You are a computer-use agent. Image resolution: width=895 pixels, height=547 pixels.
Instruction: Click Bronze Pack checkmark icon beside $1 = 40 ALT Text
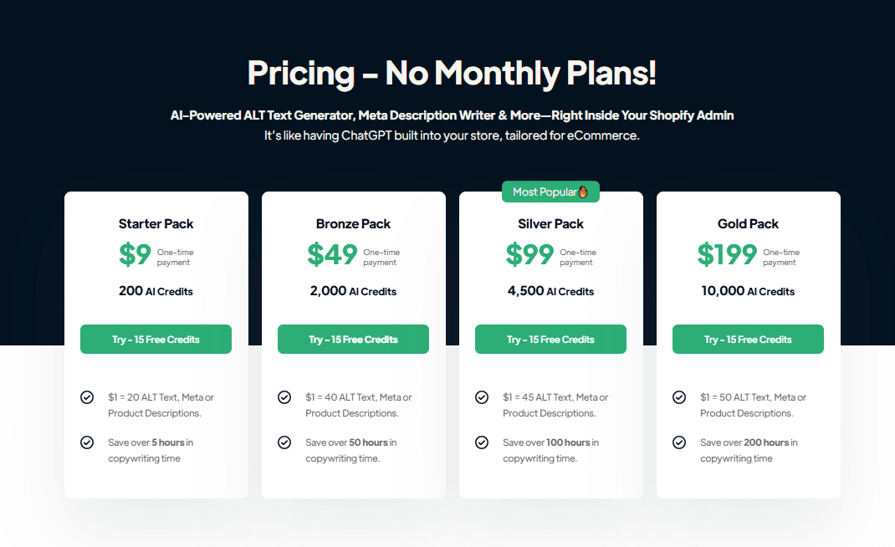coord(284,397)
